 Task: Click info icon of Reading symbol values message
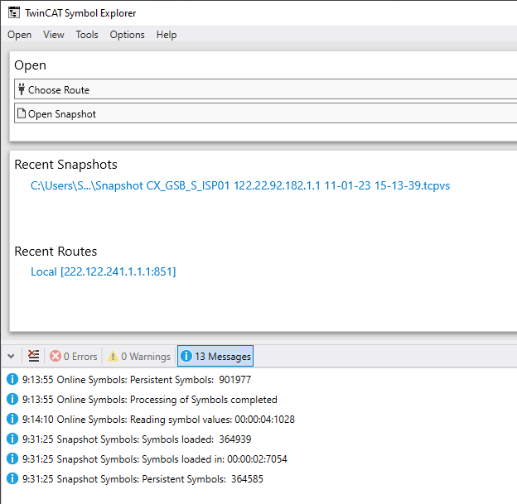pos(12,419)
